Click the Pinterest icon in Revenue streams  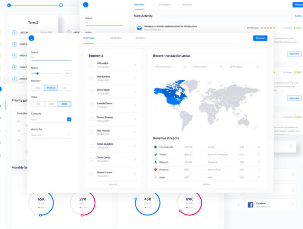coord(155,169)
